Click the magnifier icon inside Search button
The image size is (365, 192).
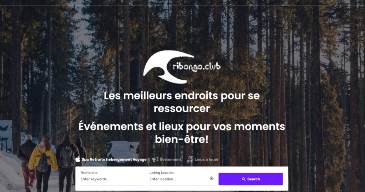coord(243,179)
